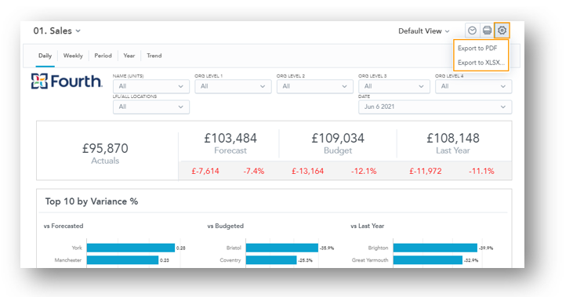Open the Org Level 4 dropdown
573x297 pixels.
pos(473,86)
